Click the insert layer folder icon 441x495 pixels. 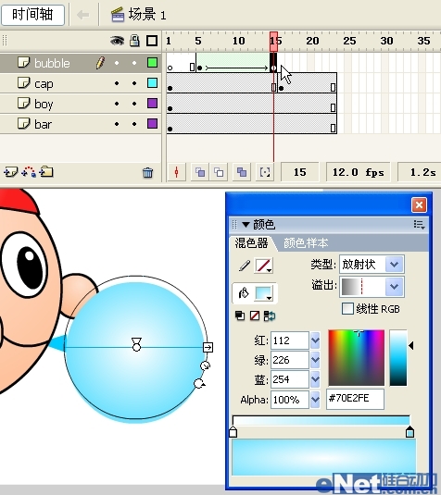tap(46, 172)
